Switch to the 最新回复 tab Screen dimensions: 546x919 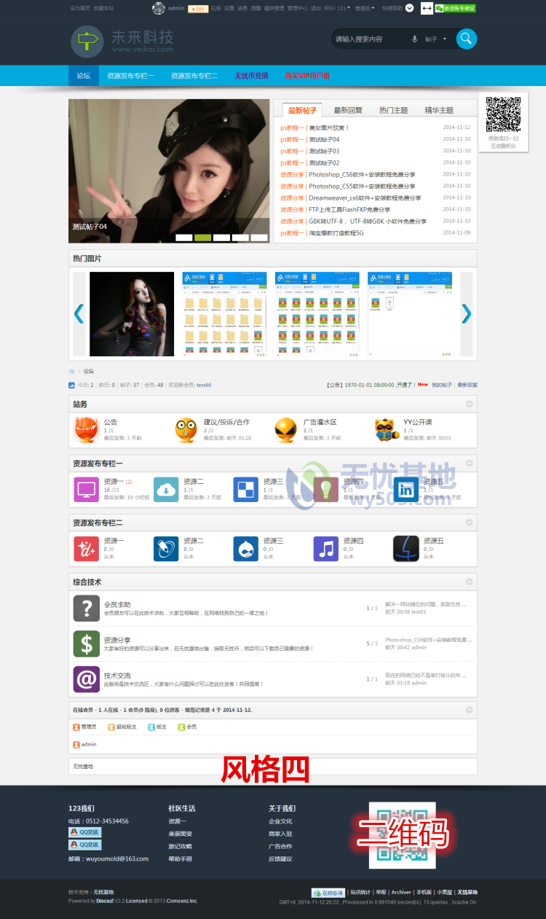tap(348, 110)
